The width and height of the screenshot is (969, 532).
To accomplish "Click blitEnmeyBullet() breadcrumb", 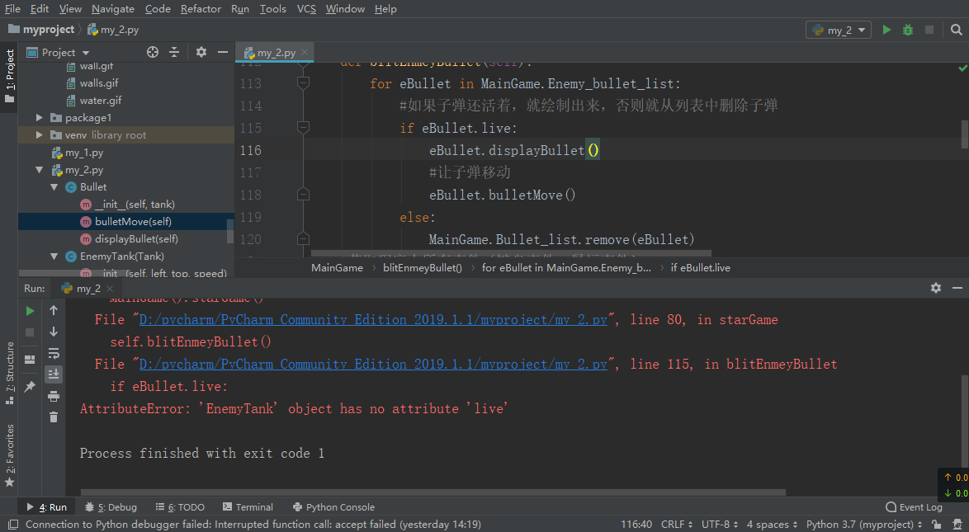I will coord(422,267).
